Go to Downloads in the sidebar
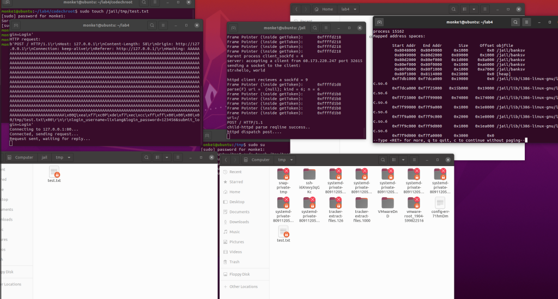 pos(239,222)
